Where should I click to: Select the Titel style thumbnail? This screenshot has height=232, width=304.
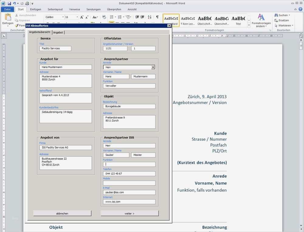(x=238, y=20)
